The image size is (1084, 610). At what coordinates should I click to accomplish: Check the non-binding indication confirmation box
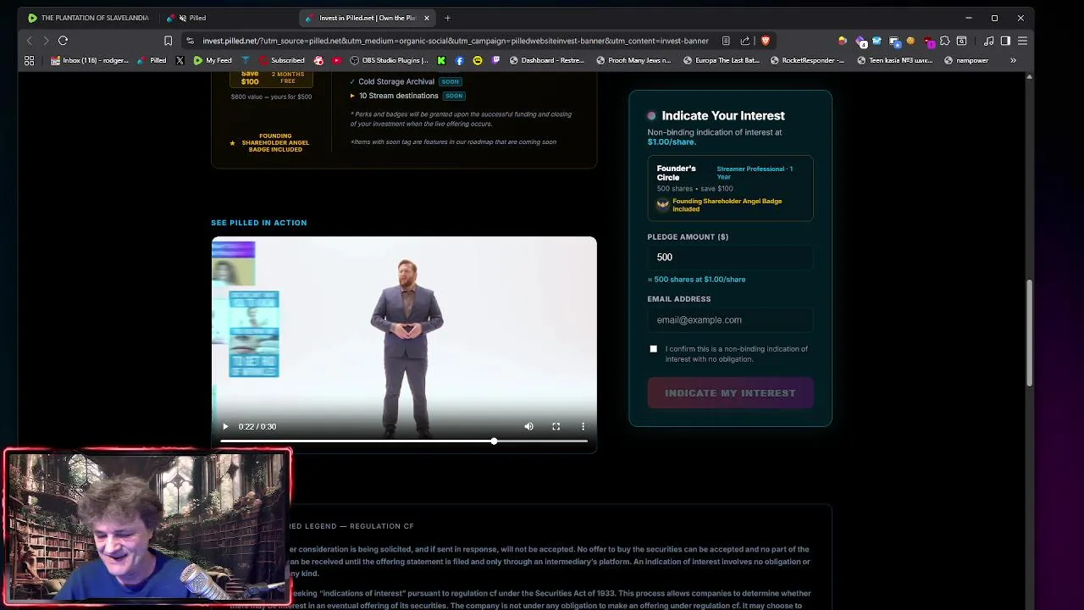[653, 349]
